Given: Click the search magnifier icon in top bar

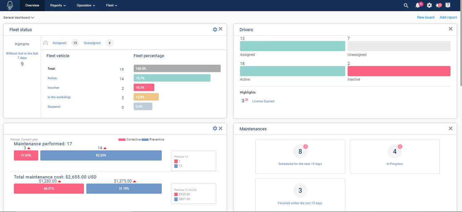Looking at the screenshot, I should click(406, 5).
